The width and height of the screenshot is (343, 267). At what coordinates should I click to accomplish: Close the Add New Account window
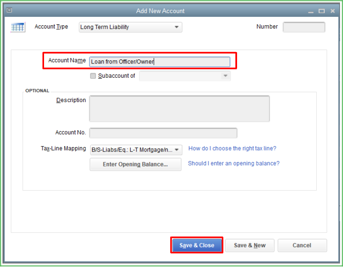pos(333,11)
